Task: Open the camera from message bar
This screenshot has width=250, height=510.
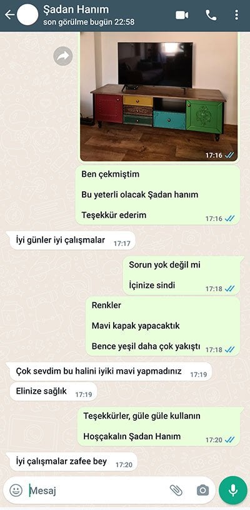Action: tap(202, 490)
